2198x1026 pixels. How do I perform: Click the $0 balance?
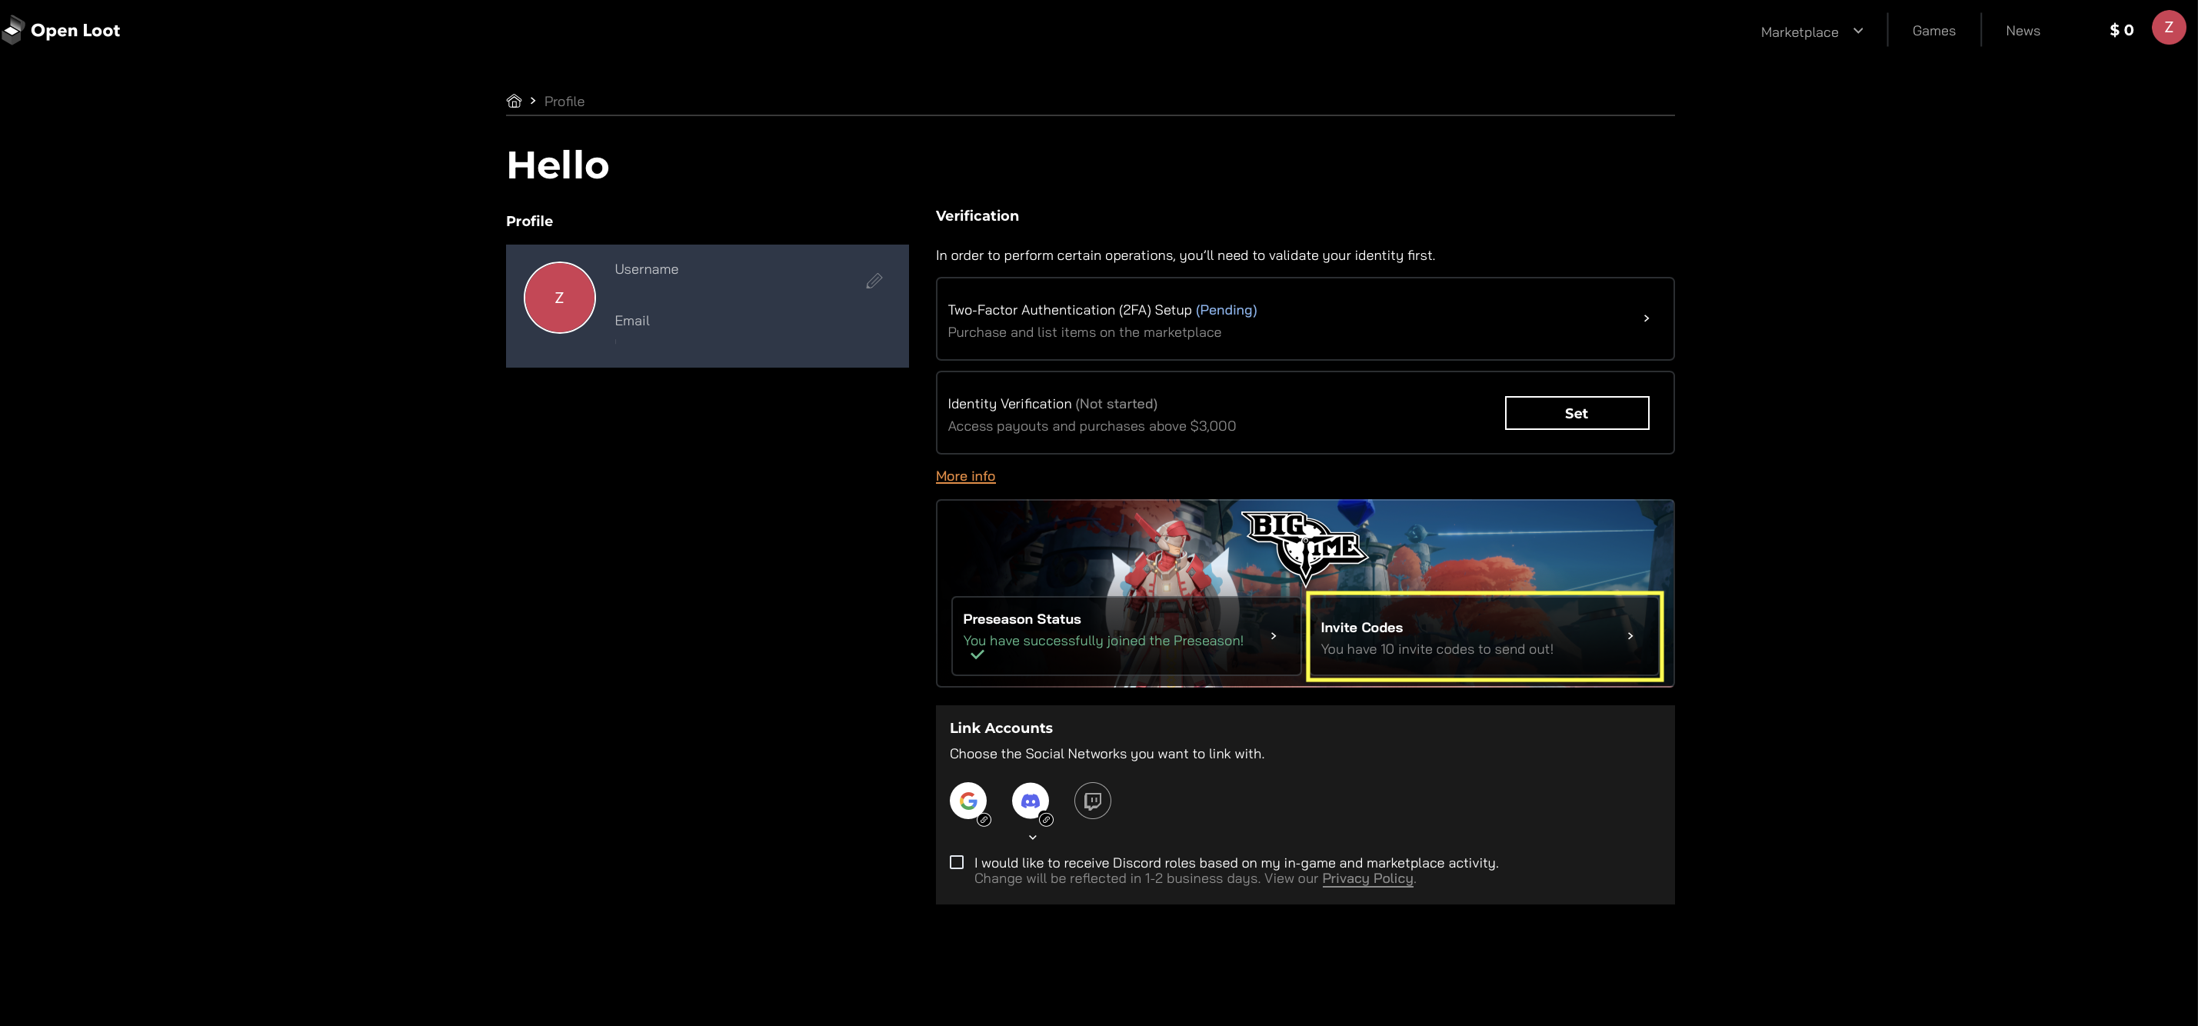click(x=2121, y=30)
